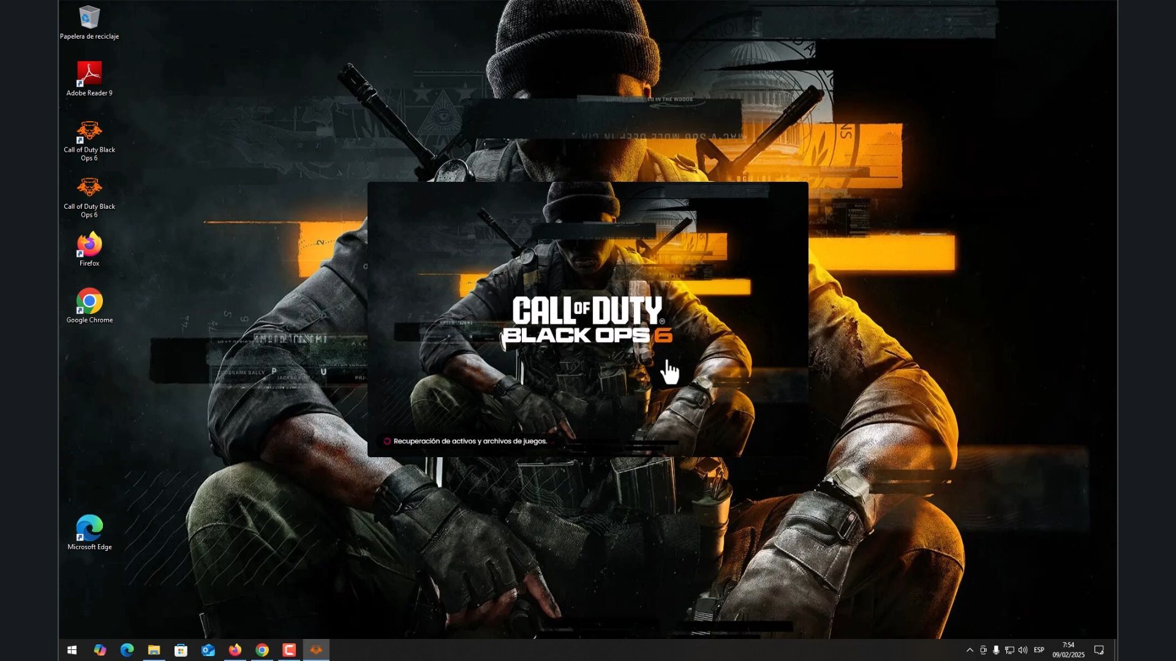Open Outlook from the taskbar
Screen dimensions: 1176x661
coord(208,650)
